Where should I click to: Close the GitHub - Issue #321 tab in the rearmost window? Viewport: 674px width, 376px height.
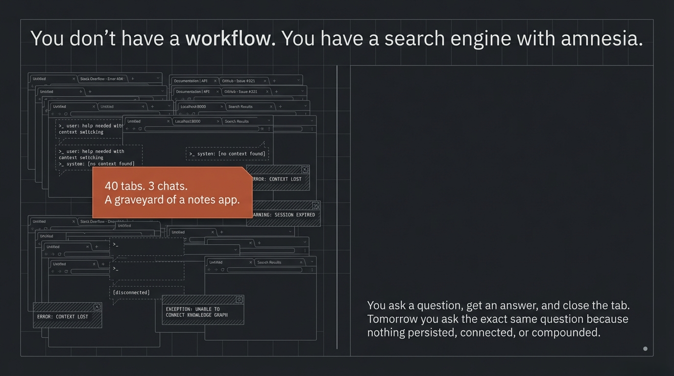tap(265, 81)
